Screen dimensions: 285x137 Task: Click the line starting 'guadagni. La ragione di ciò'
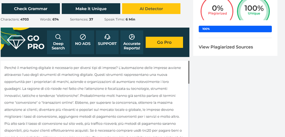86,89
